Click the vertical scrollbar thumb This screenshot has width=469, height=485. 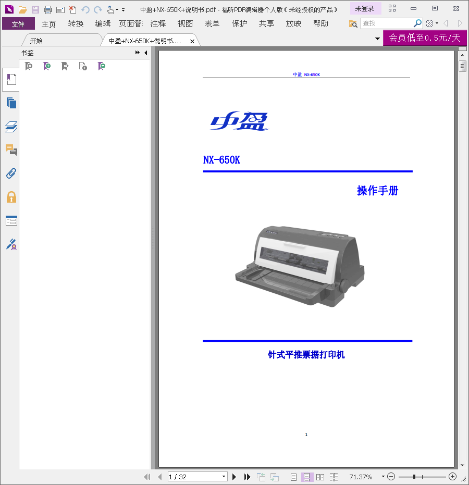[x=462, y=66]
